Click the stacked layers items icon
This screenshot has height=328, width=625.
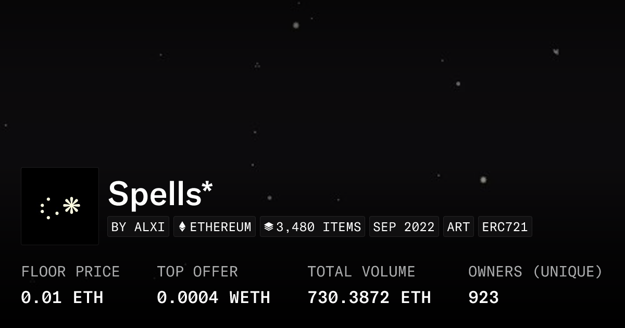[x=269, y=227]
